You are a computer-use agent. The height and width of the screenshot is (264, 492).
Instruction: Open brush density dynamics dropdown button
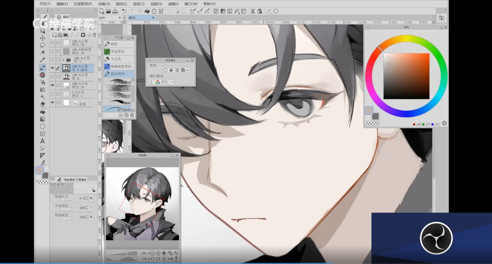pyautogui.click(x=91, y=217)
